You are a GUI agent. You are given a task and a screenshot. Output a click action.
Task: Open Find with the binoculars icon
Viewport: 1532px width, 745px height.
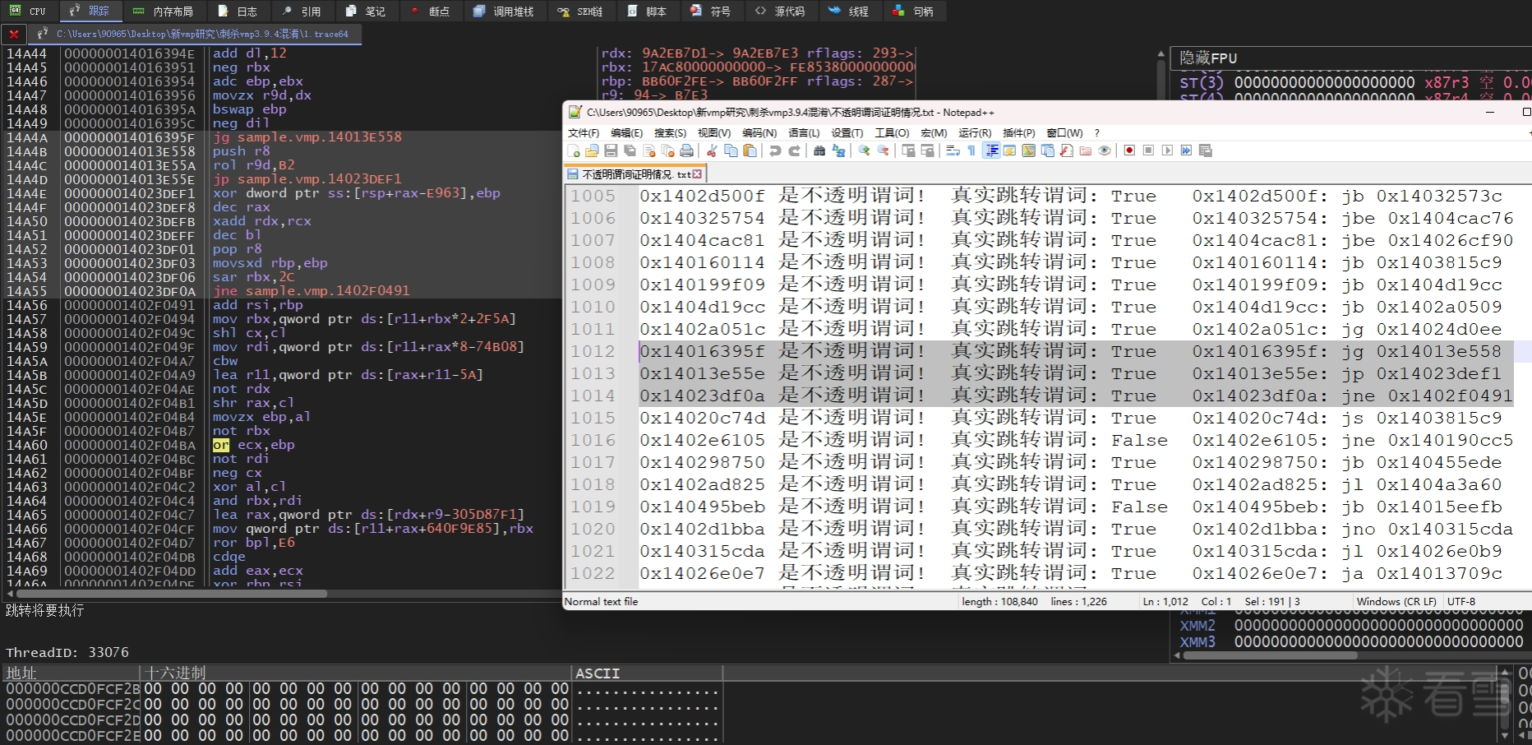click(x=819, y=150)
